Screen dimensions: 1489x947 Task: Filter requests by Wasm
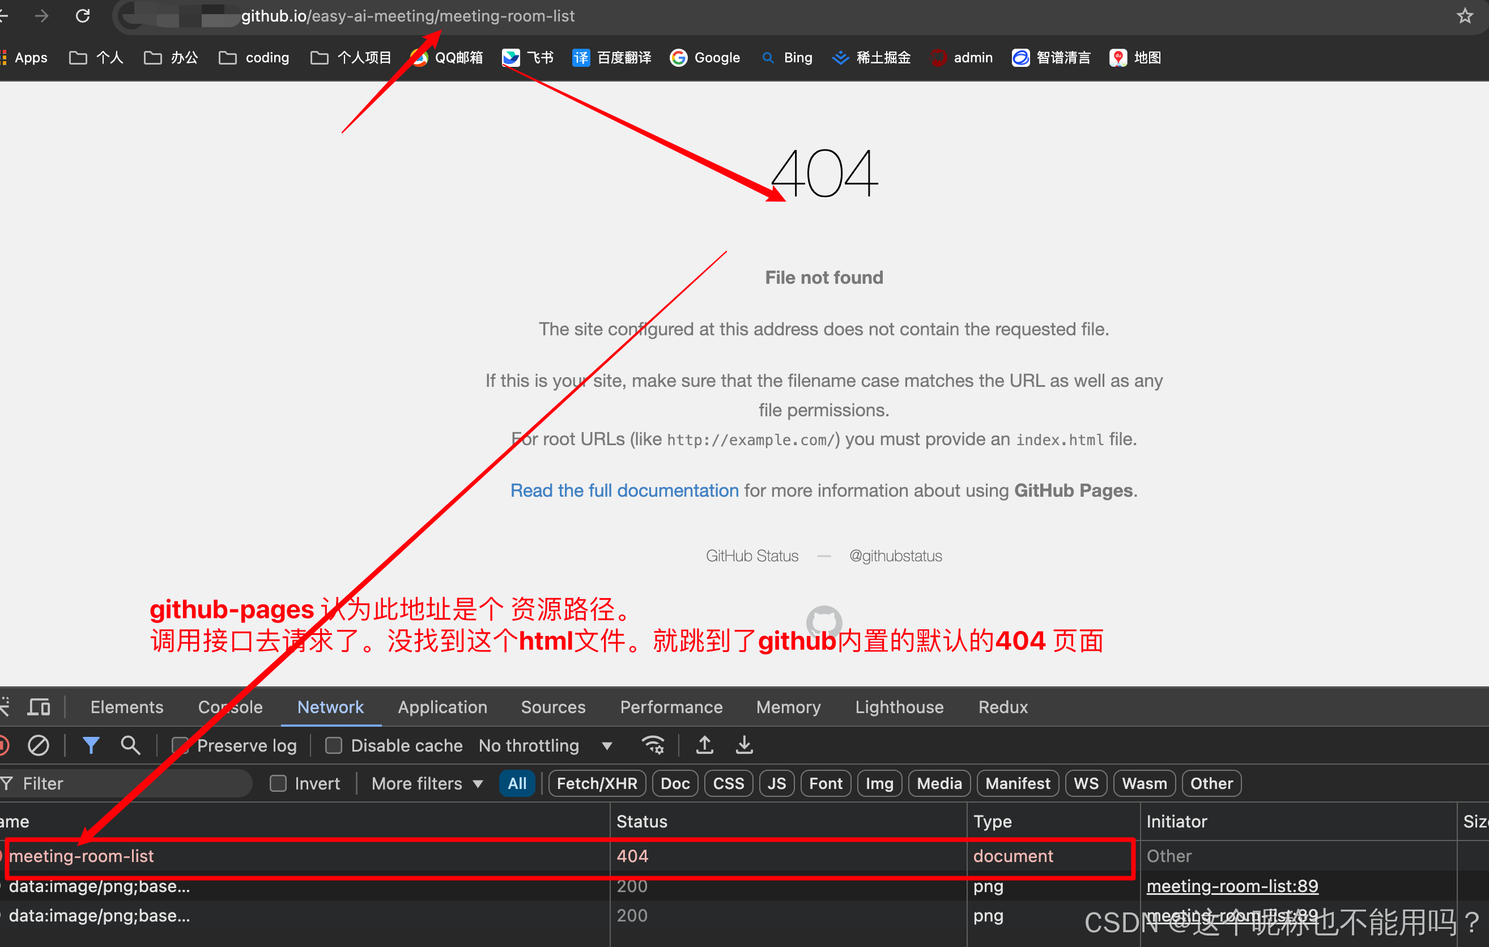click(x=1145, y=783)
